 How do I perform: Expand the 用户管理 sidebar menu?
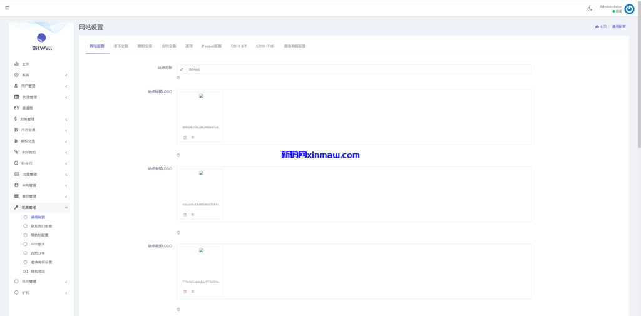41,86
